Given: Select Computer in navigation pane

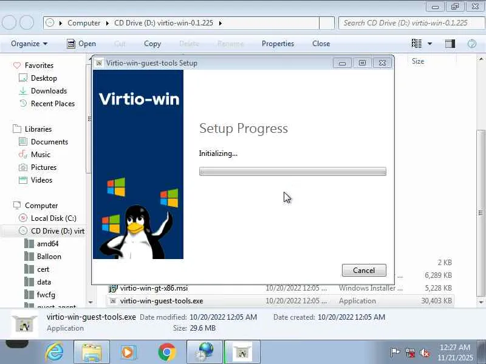Looking at the screenshot, I should (x=41, y=206).
